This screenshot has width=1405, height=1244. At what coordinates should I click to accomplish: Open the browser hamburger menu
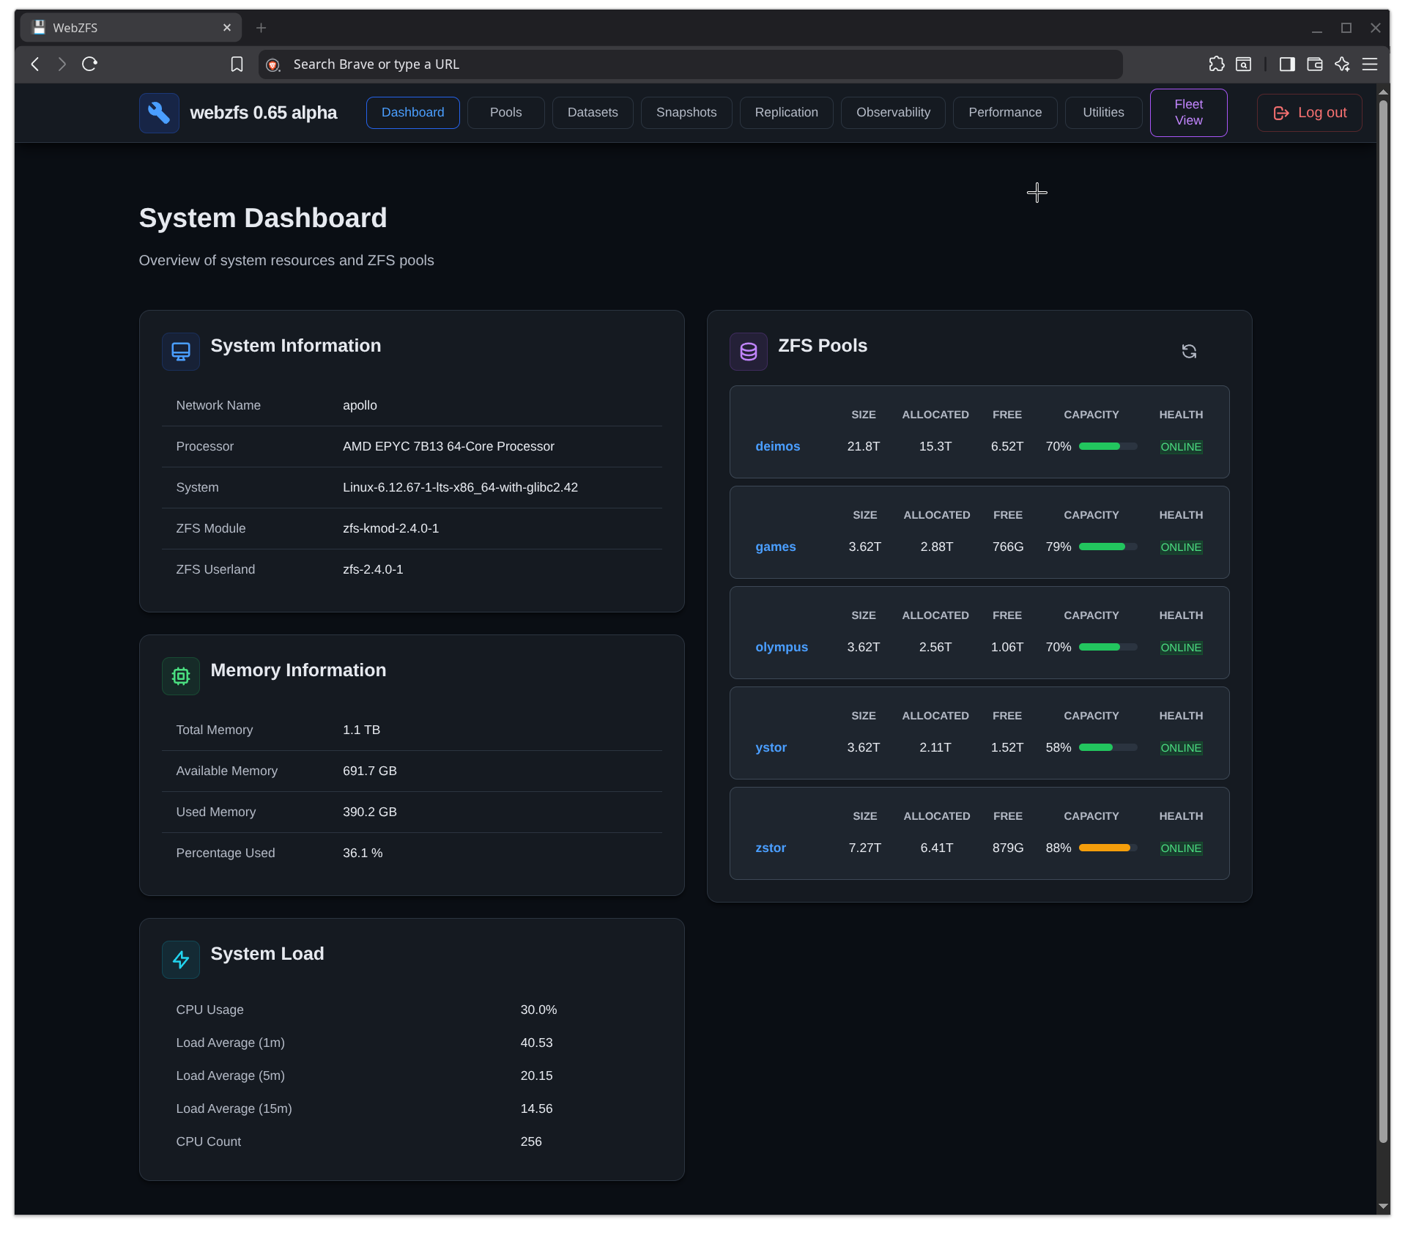(x=1371, y=64)
